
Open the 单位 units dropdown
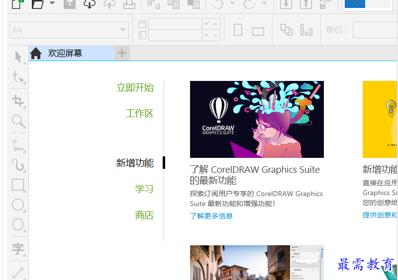coord(375,30)
